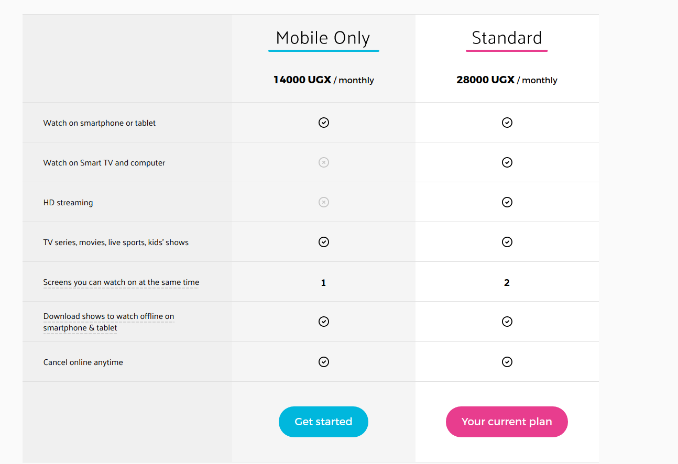Click Mobile Only checkmark for download shows offline
678x464 pixels.
coord(324,322)
